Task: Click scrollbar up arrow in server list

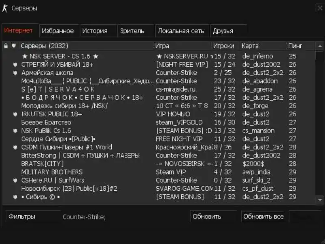Action: pos(320,46)
